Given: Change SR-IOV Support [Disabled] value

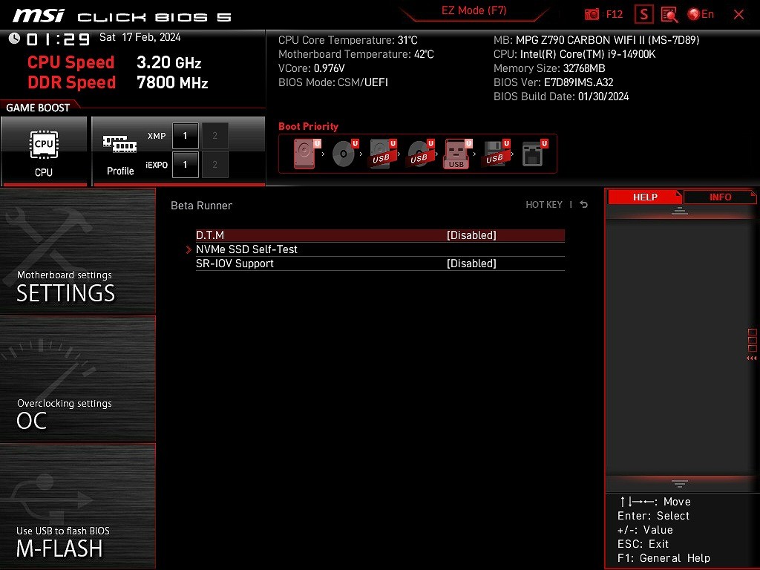Looking at the screenshot, I should [471, 263].
